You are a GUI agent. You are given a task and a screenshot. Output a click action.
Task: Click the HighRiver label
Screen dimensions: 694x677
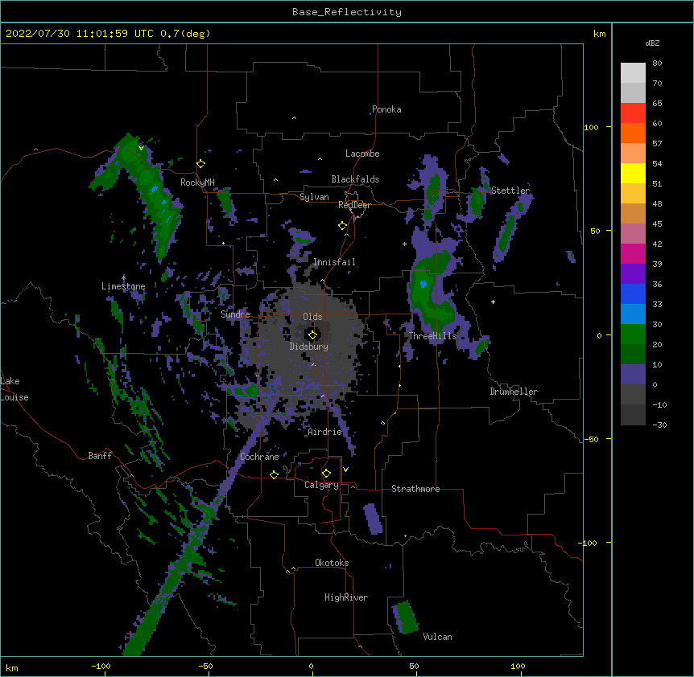[x=346, y=597]
